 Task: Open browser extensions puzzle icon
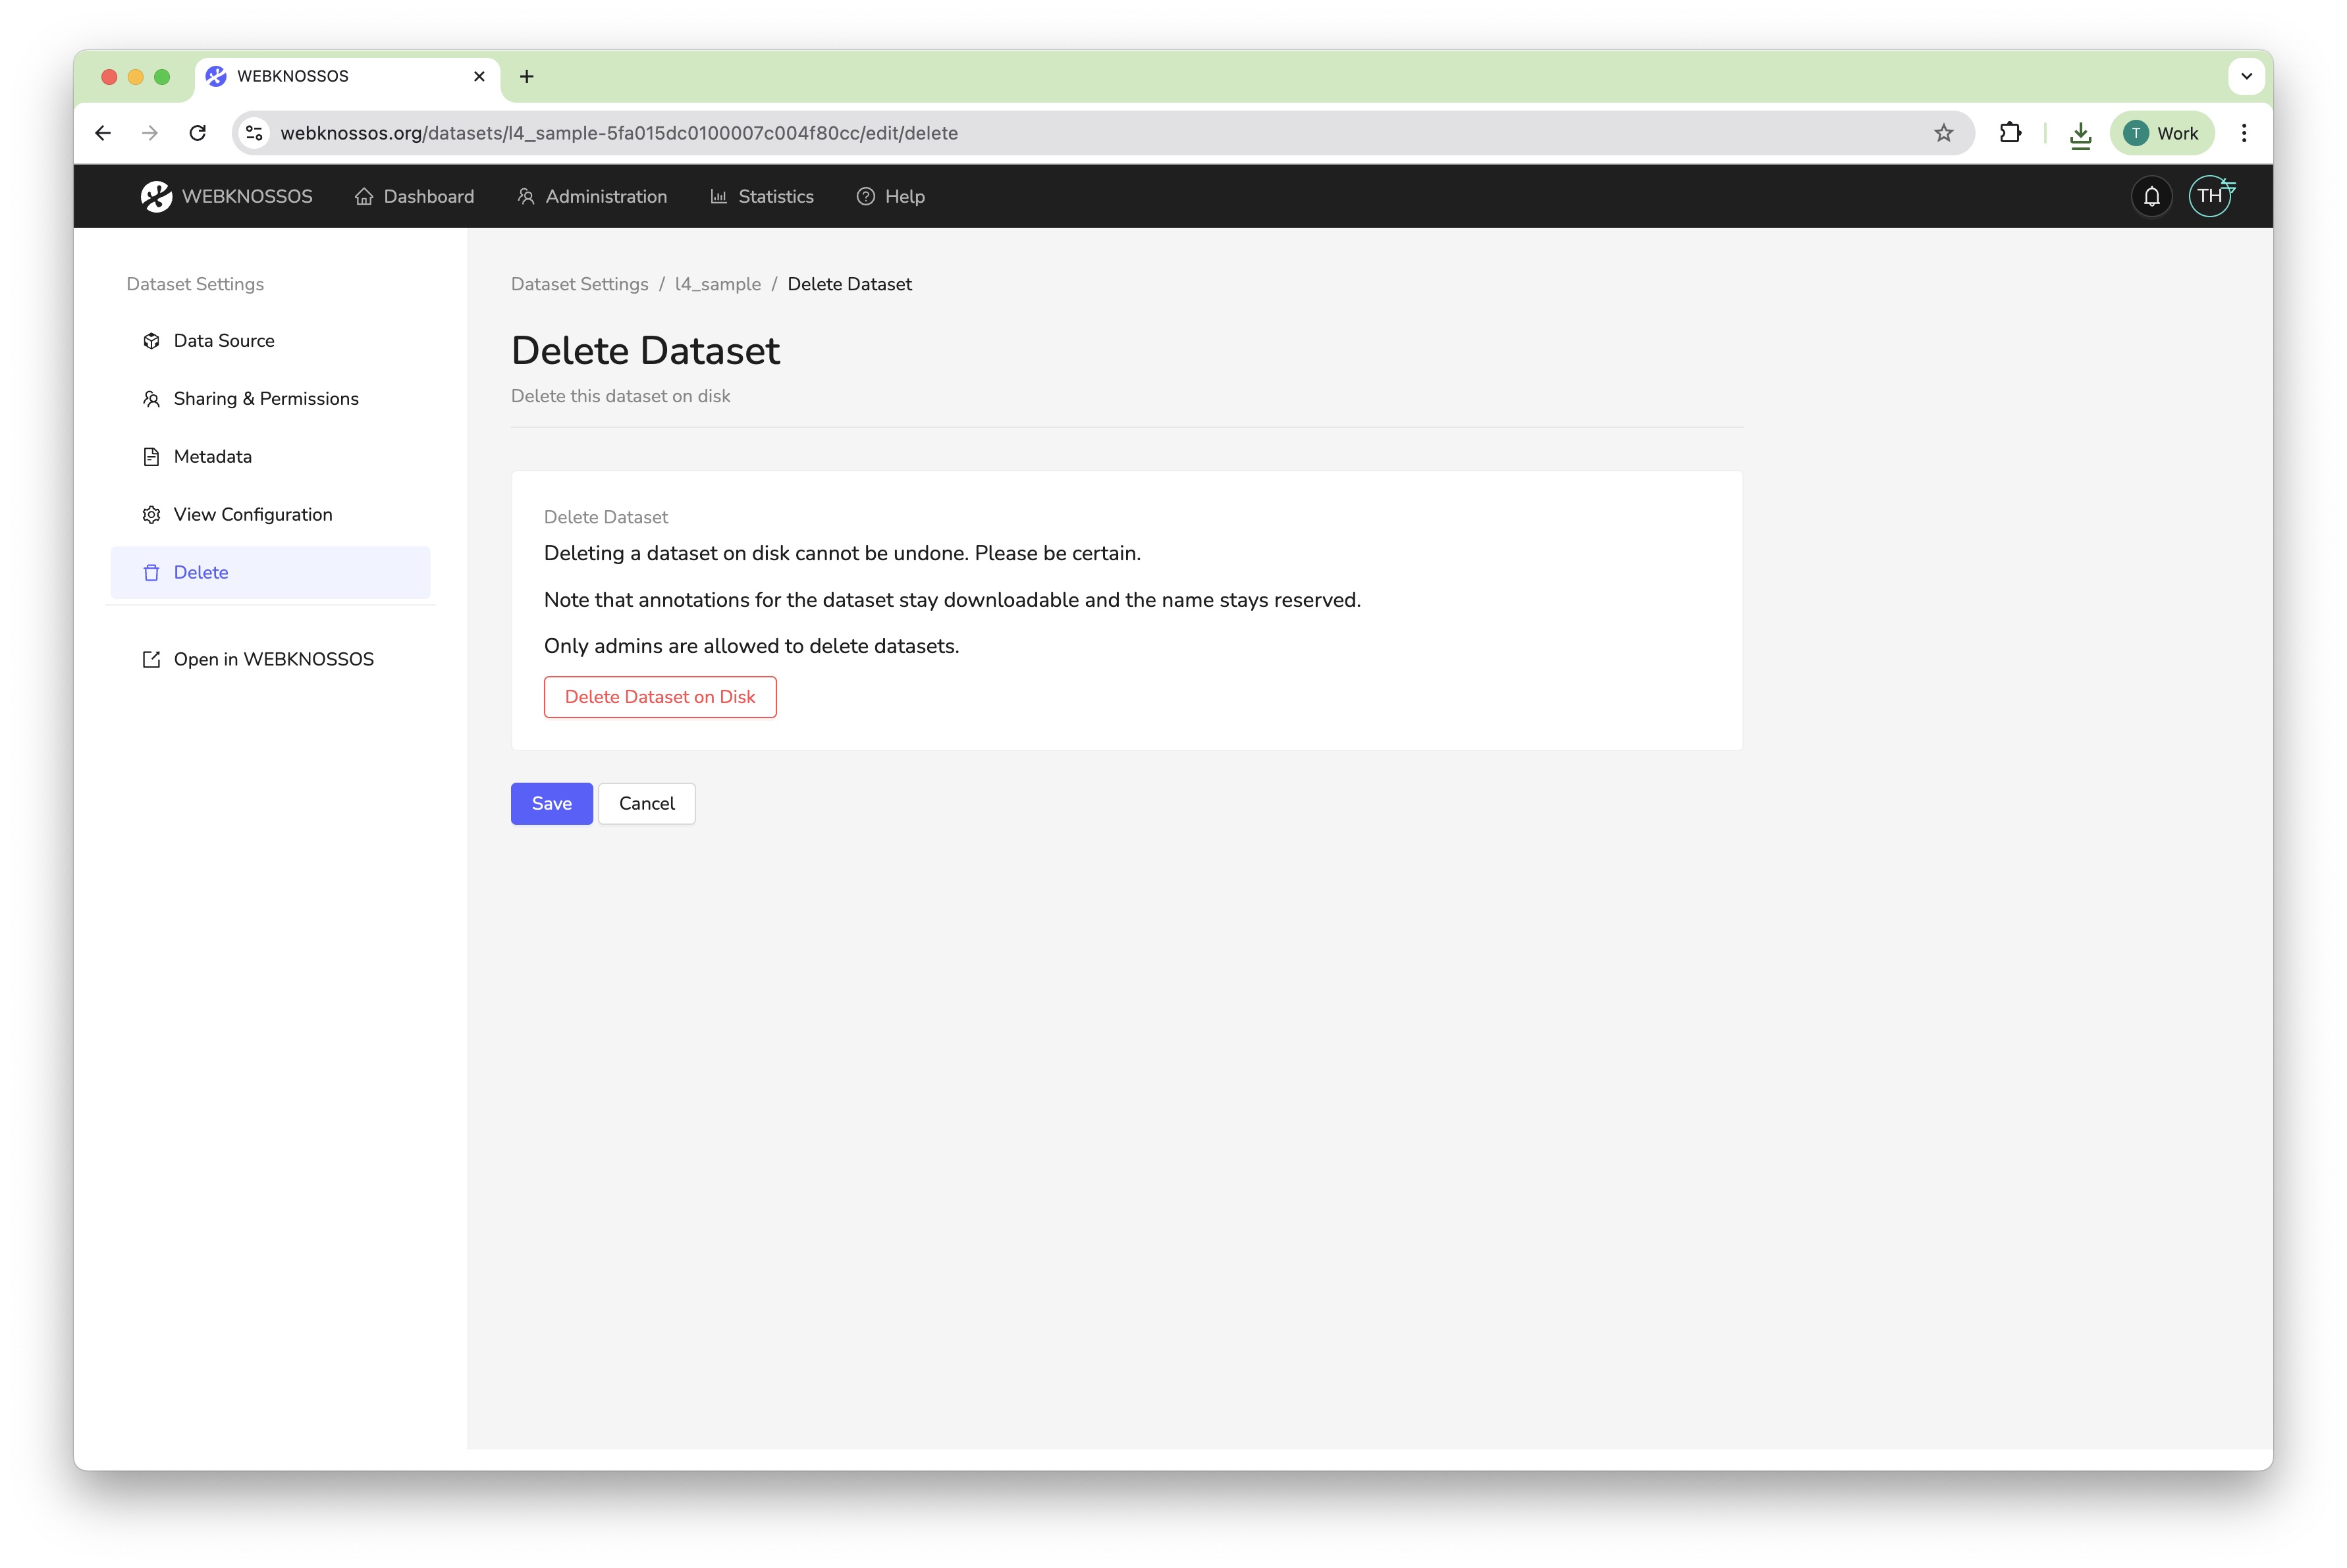[x=2010, y=133]
